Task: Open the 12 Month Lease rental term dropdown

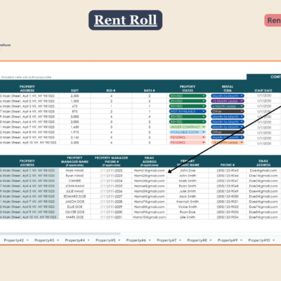Action: (228, 101)
